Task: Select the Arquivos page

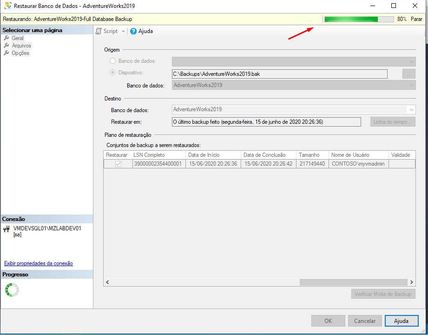Action: coord(21,45)
